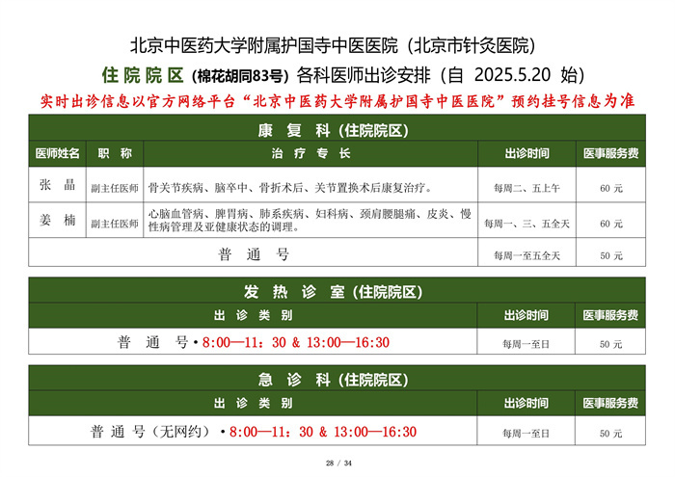Click column header 治疗专长
The width and height of the screenshot is (675, 477).
coord(310,153)
